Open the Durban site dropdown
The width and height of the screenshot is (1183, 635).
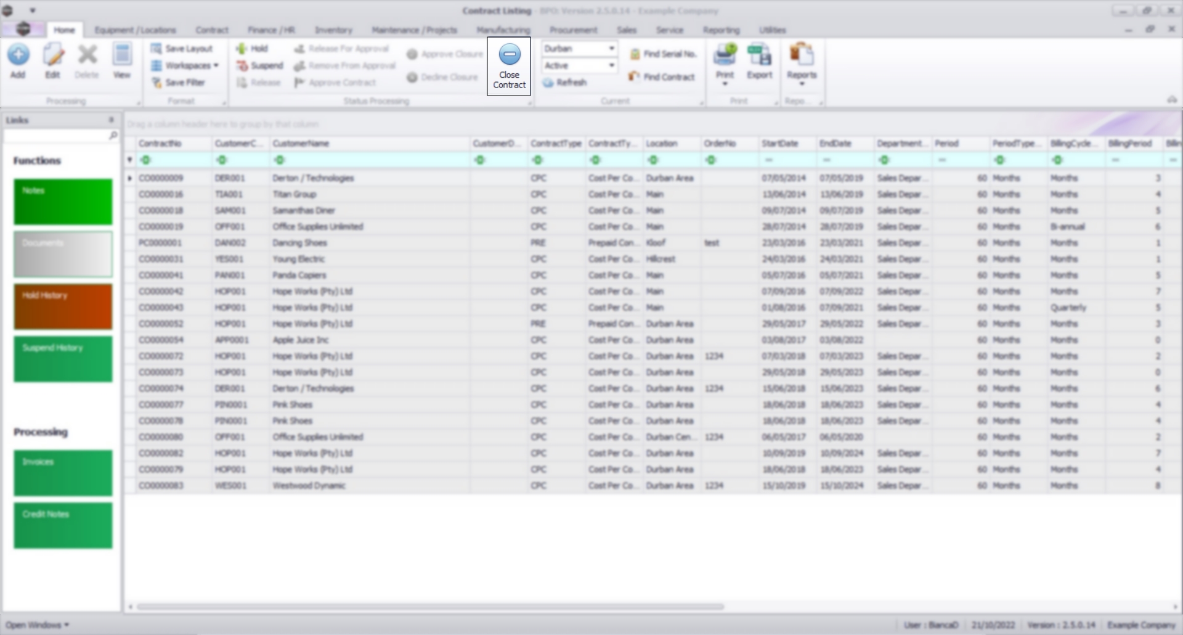point(611,48)
